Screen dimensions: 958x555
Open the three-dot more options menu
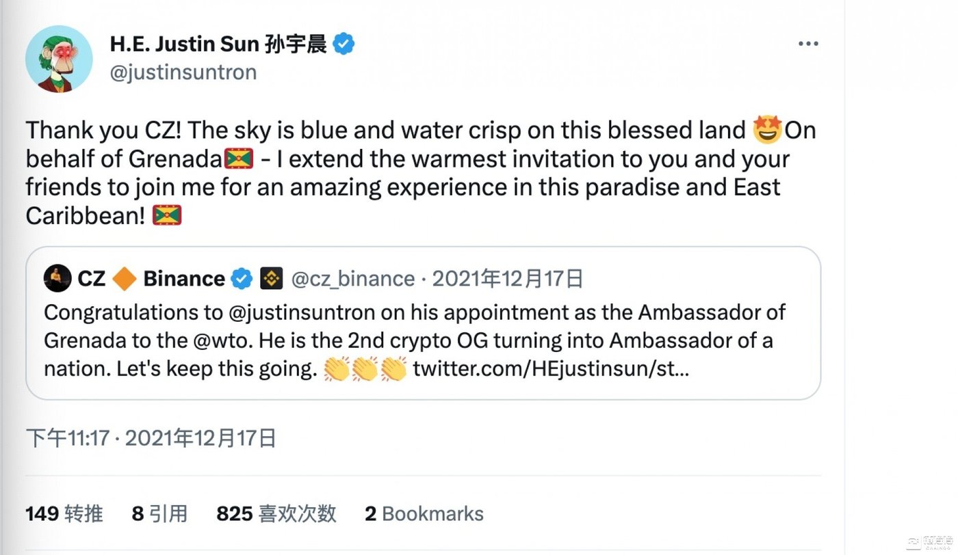tap(808, 44)
